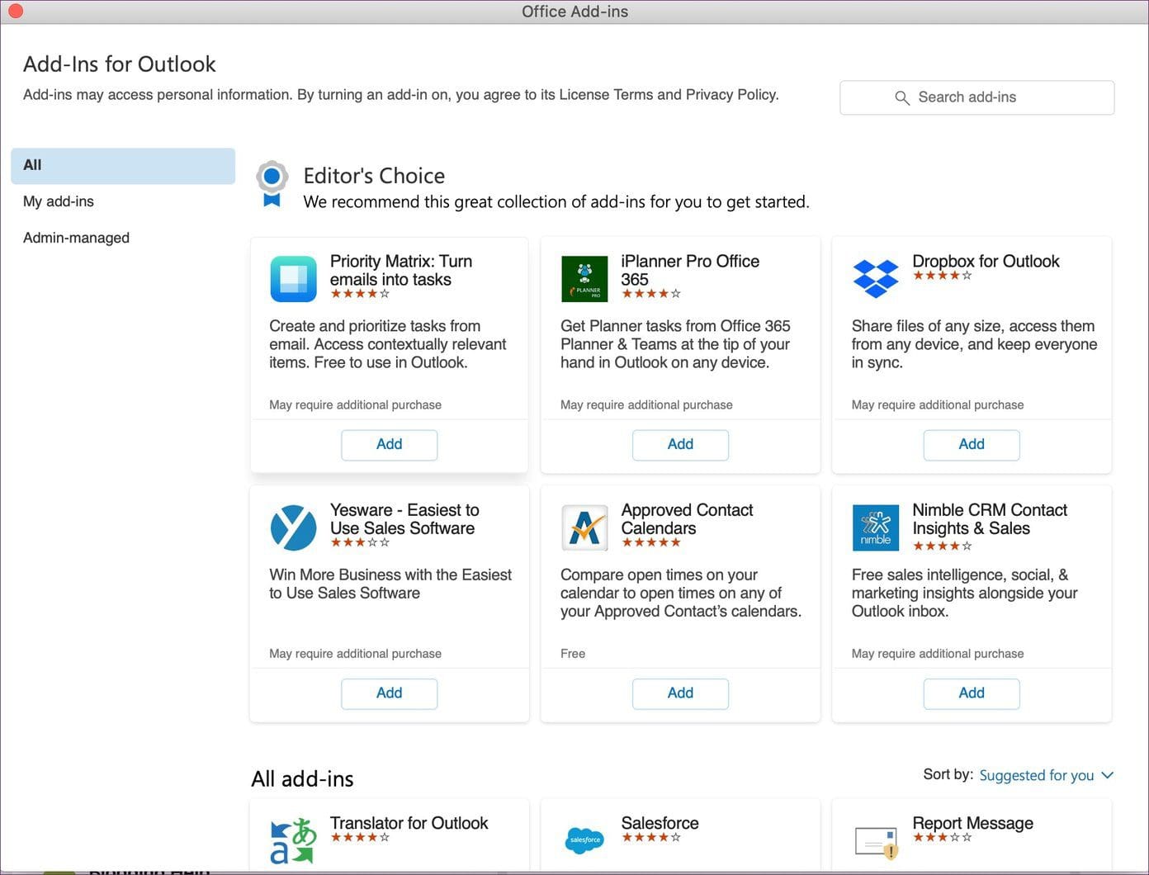
Task: Click the License Terms and Privacy notice
Action: 401,95
